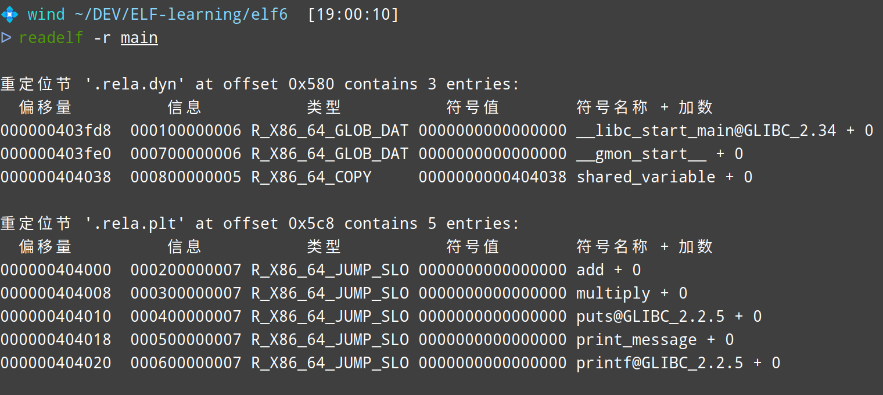
Task: Click the triangle prompt arrow before readelf
Action: pyautogui.click(x=6, y=38)
